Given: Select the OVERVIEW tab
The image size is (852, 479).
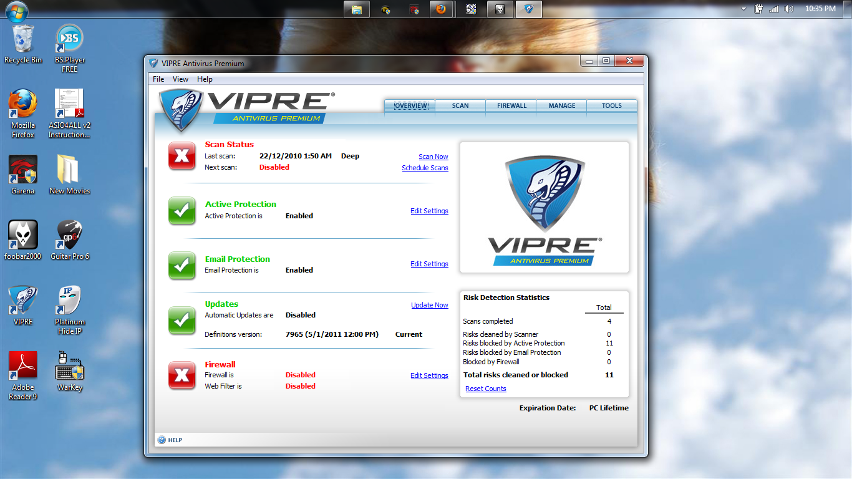Looking at the screenshot, I should (x=411, y=105).
